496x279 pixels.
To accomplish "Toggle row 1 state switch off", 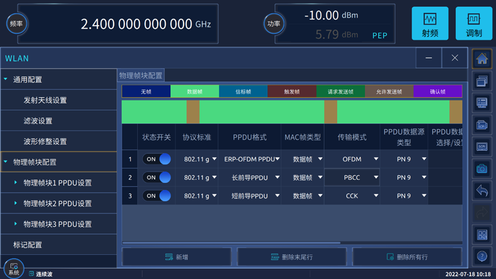I will tap(157, 159).
